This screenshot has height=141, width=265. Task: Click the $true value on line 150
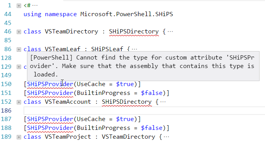click(125, 84)
